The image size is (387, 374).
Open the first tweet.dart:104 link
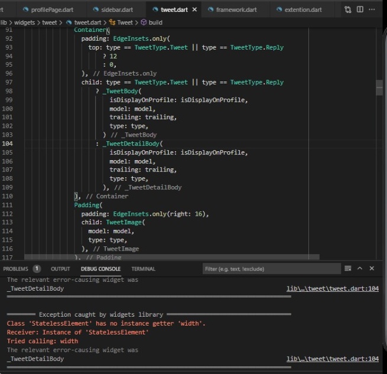pyautogui.click(x=333, y=288)
